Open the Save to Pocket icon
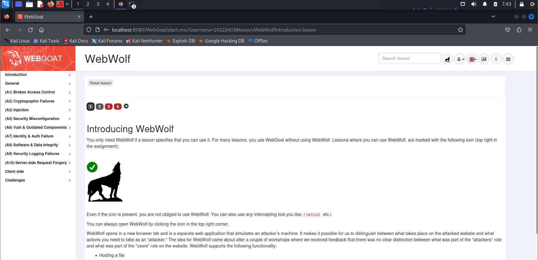 (508, 30)
